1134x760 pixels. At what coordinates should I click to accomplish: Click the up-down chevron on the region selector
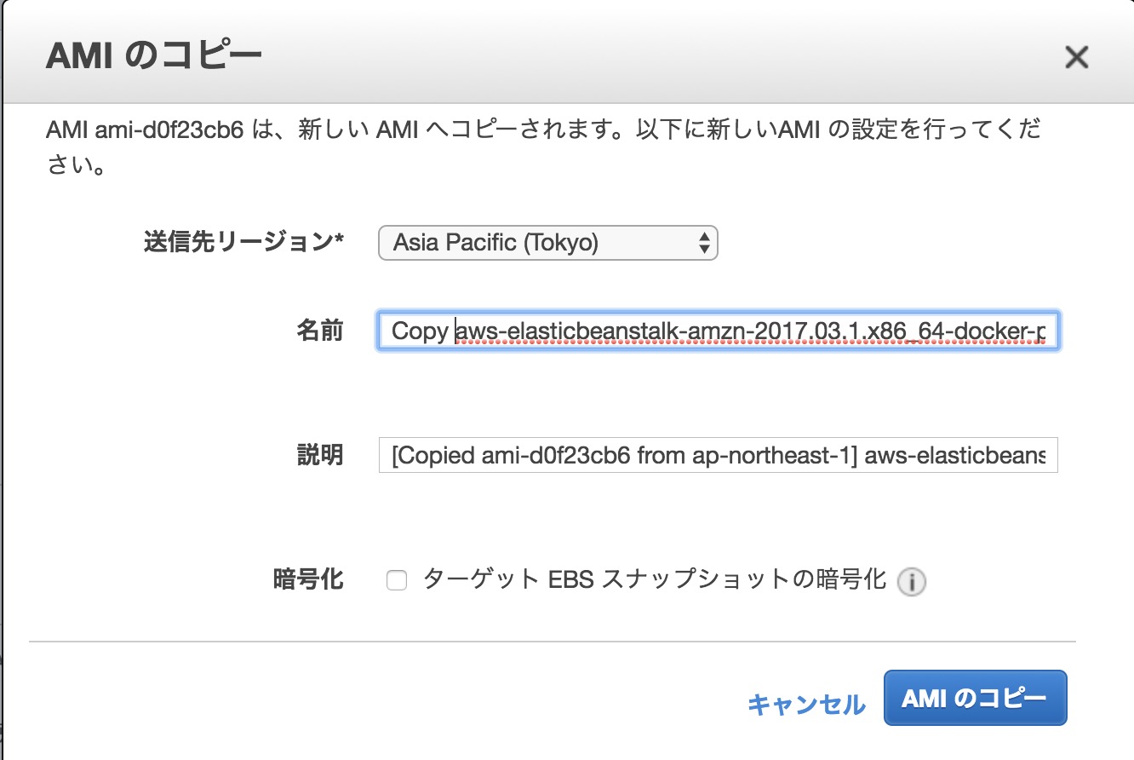pos(704,243)
